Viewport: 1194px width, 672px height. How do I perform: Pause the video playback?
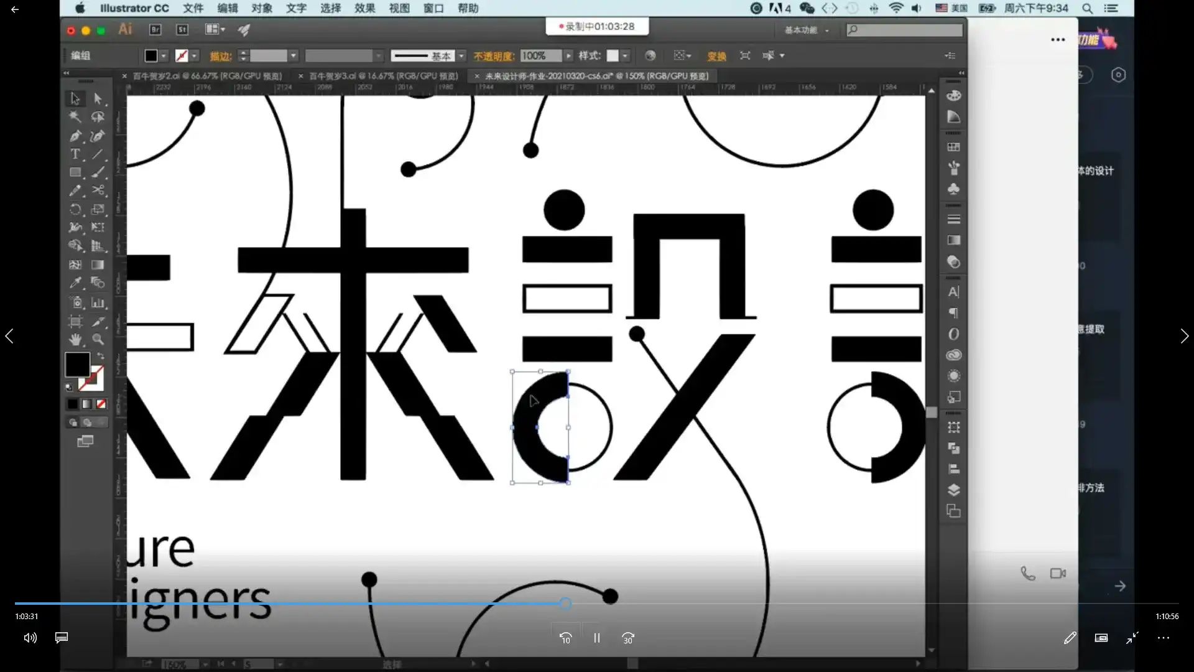tap(596, 638)
